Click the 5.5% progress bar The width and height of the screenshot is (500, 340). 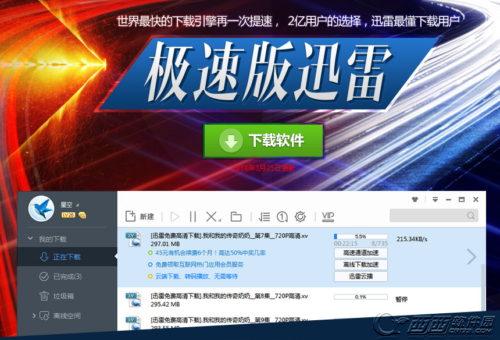pos(360,236)
